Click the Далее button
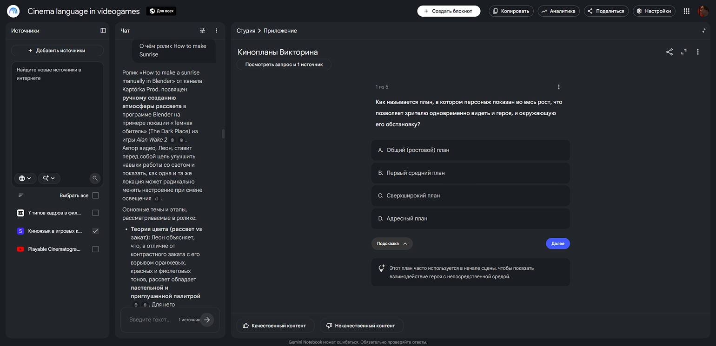This screenshot has width=716, height=346. [x=558, y=243]
